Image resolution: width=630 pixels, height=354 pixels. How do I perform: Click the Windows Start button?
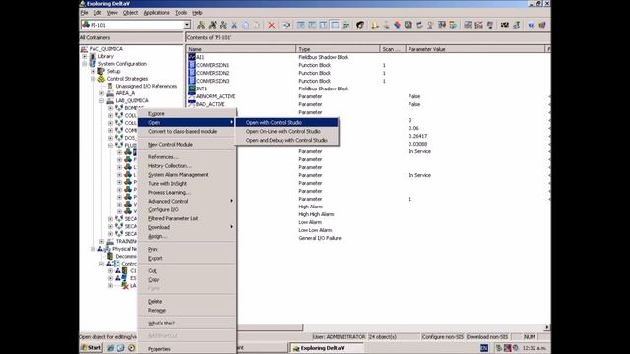tap(92, 348)
